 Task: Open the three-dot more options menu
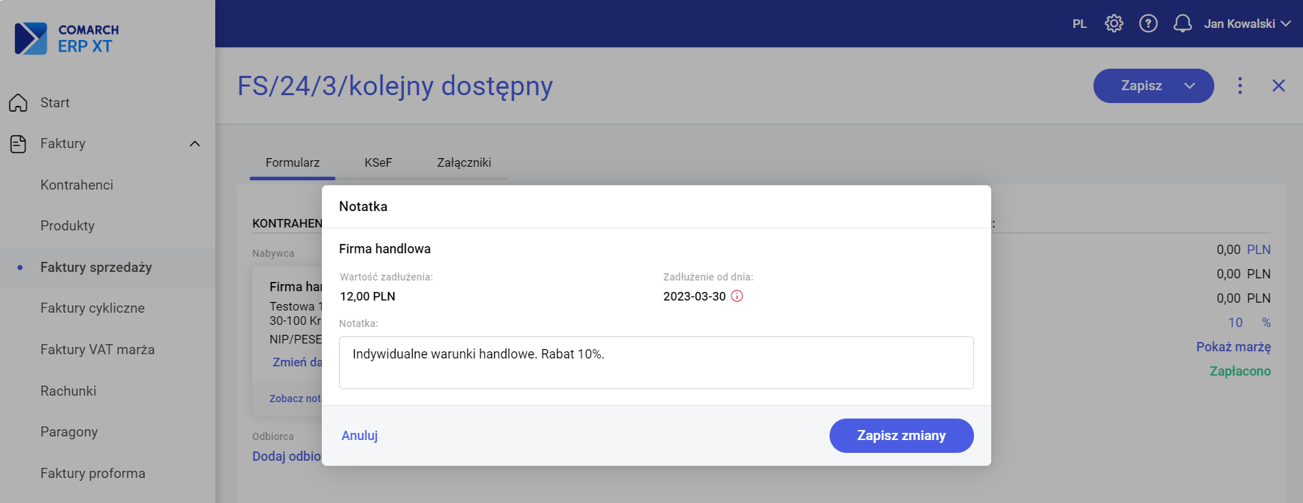coord(1240,86)
